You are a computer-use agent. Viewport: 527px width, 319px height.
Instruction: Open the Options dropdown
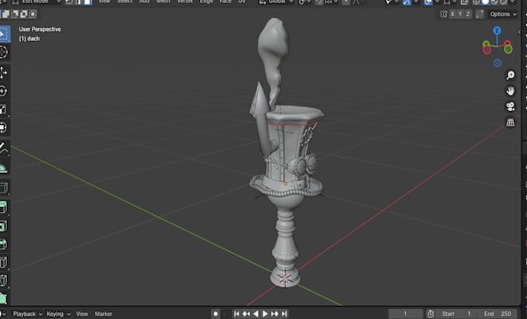[503, 14]
